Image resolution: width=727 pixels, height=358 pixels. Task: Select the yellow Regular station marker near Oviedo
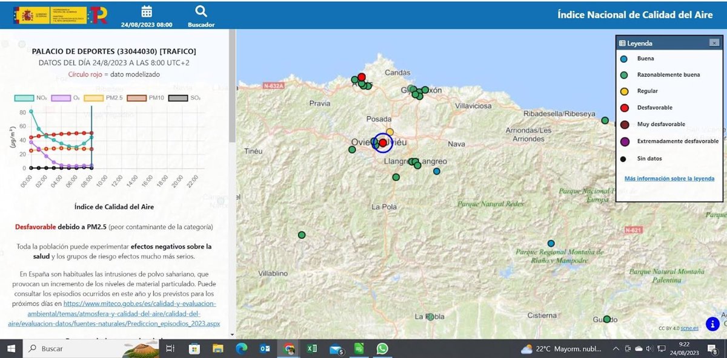coord(390,132)
